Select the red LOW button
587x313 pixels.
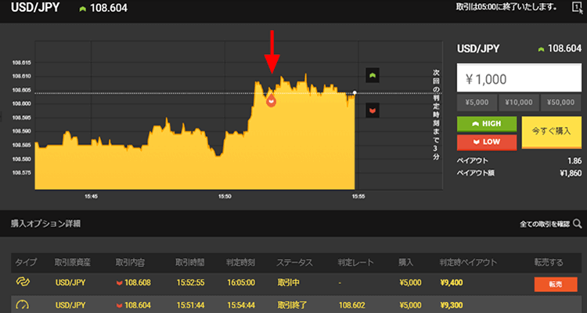486,142
